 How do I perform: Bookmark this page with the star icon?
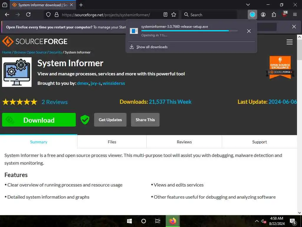click(x=174, y=15)
